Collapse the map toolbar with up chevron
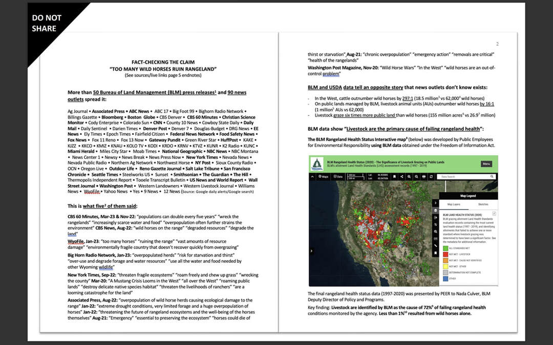Image resolution: width=553 pixels, height=345 pixels. point(312,176)
